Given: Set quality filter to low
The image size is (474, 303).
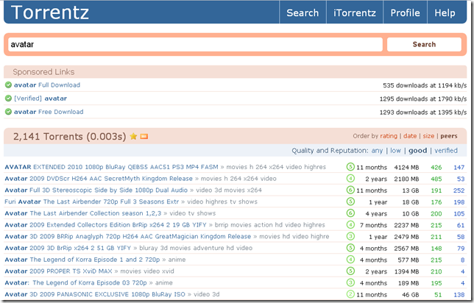Looking at the screenshot, I should (395, 151).
